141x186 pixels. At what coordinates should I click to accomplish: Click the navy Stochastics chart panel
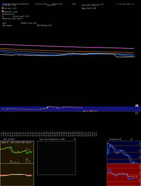[x=124, y=152]
